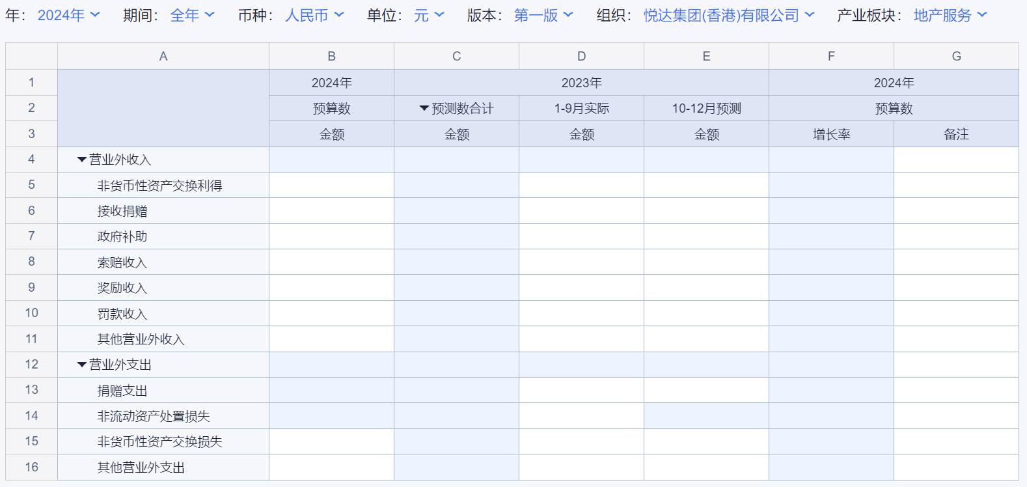Select the 非流动资产处置损失 row label
The image size is (1027, 487).
tap(154, 416)
